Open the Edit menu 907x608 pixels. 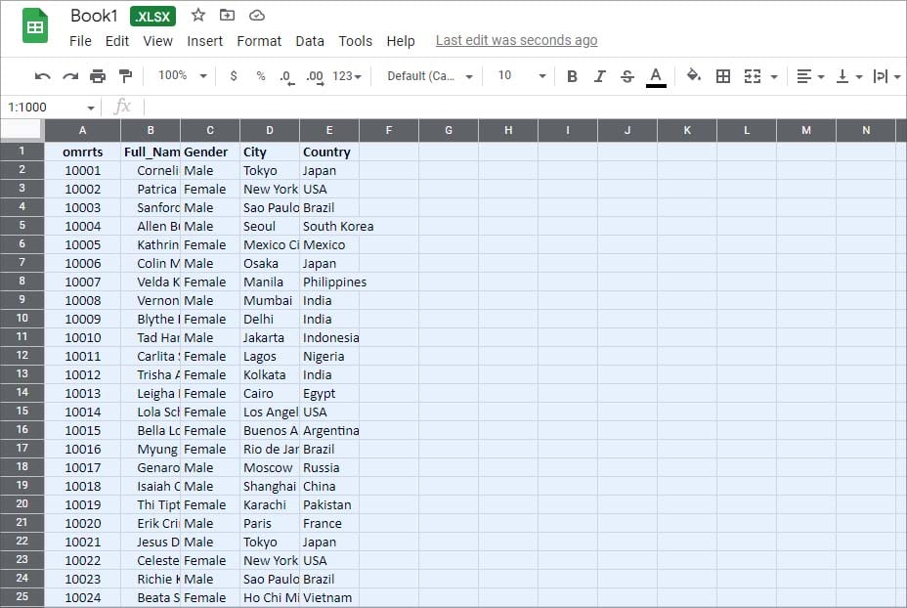(x=117, y=41)
